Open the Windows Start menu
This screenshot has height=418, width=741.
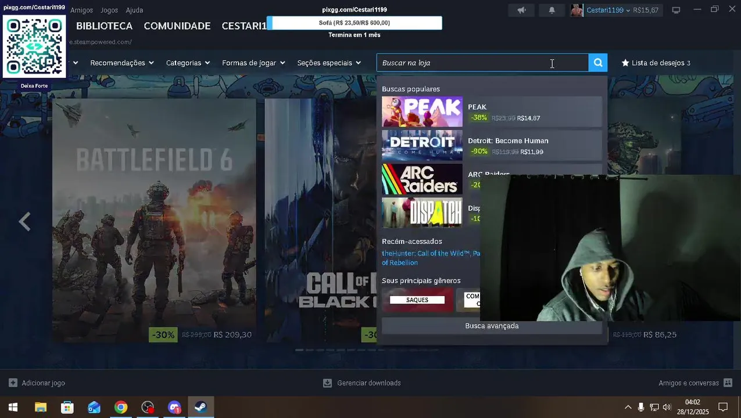pyautogui.click(x=13, y=408)
